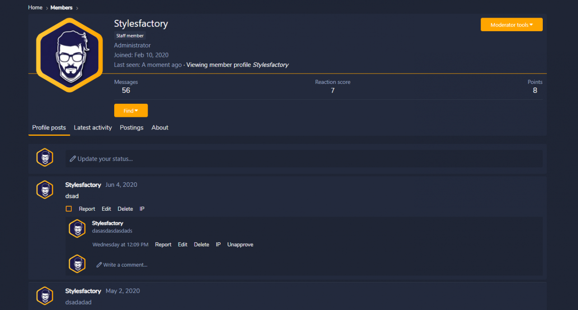Click the avatar beside Update your status
578x310 pixels.
(45, 157)
